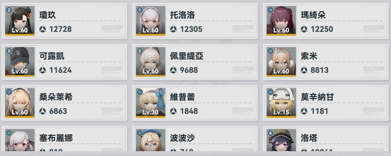Select the 塞布麗娜 character card
Viewport: 391px width, 156px height.
click(x=64, y=139)
